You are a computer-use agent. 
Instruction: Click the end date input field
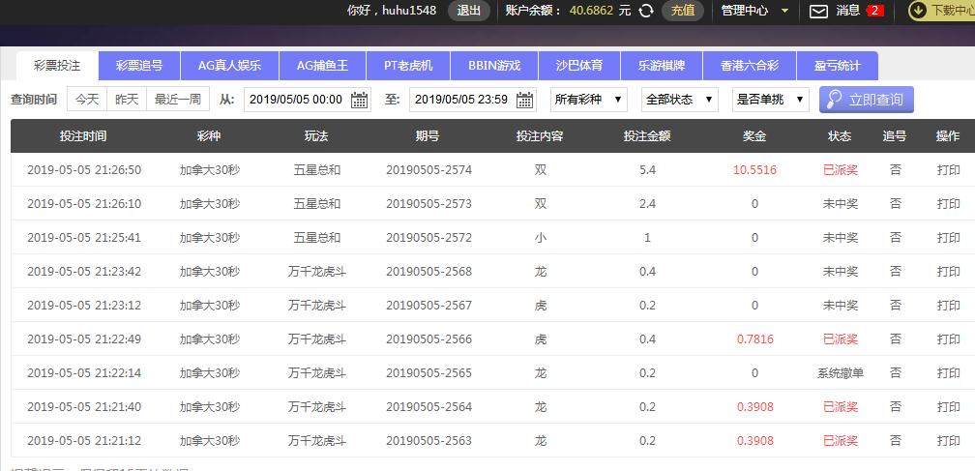(x=473, y=100)
